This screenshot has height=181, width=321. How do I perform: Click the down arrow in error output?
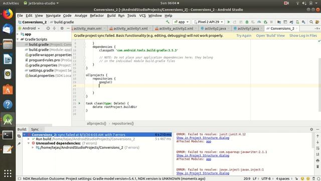[317, 142]
